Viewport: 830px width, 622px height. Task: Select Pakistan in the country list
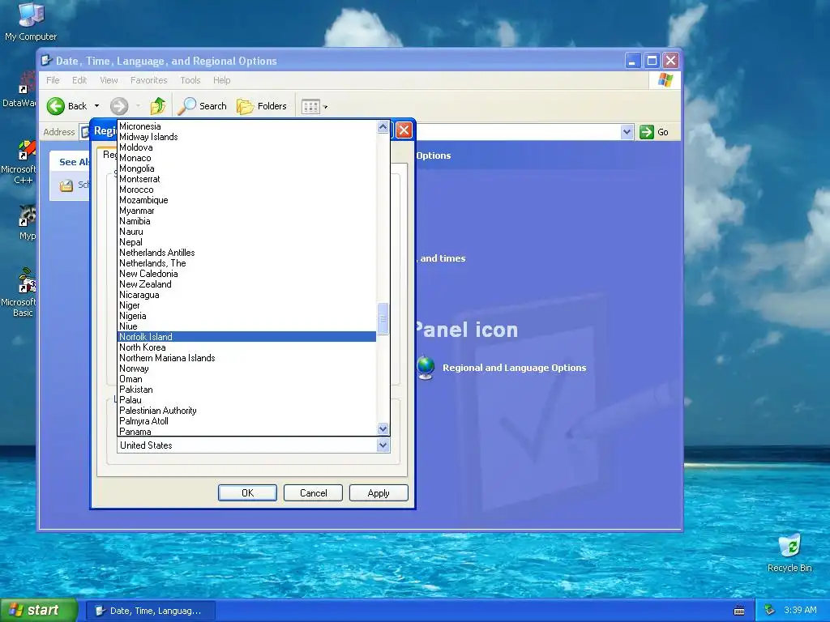pos(246,390)
